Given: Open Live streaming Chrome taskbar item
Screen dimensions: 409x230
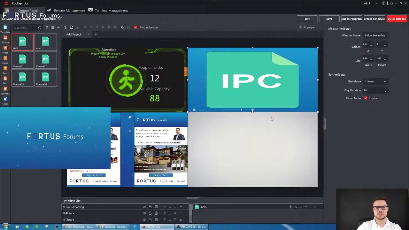Looking at the screenshot, I should [79, 227].
